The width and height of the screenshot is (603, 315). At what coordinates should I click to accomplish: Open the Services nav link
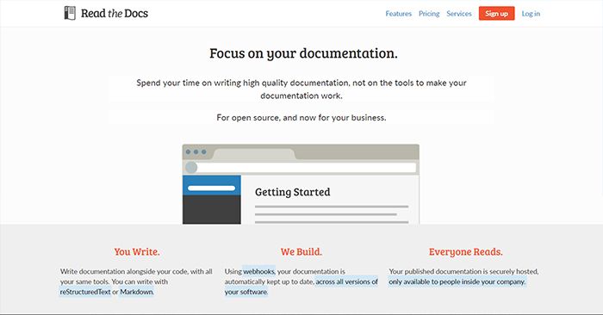pyautogui.click(x=459, y=14)
